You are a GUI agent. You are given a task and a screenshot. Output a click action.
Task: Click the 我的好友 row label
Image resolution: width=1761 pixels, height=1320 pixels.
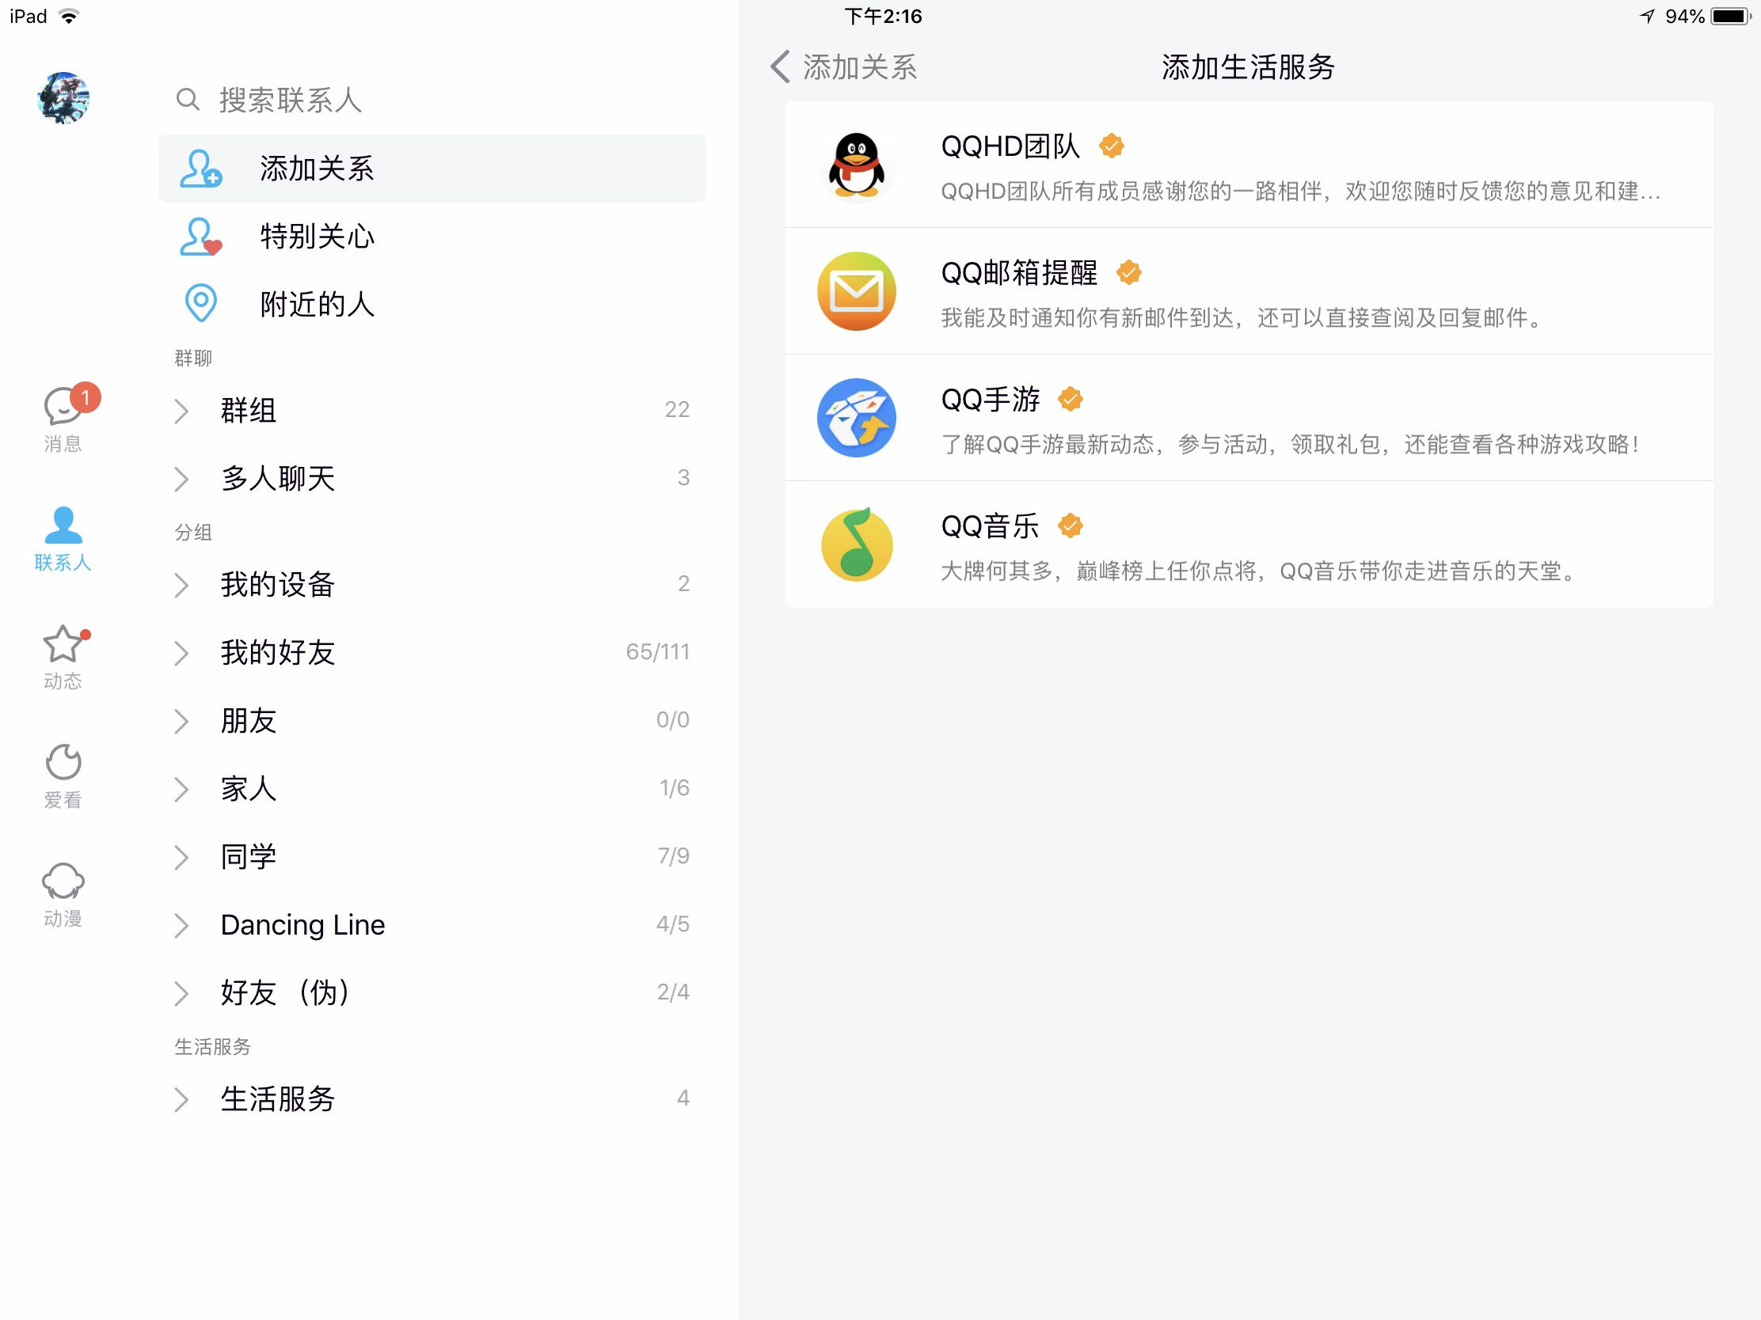click(278, 652)
